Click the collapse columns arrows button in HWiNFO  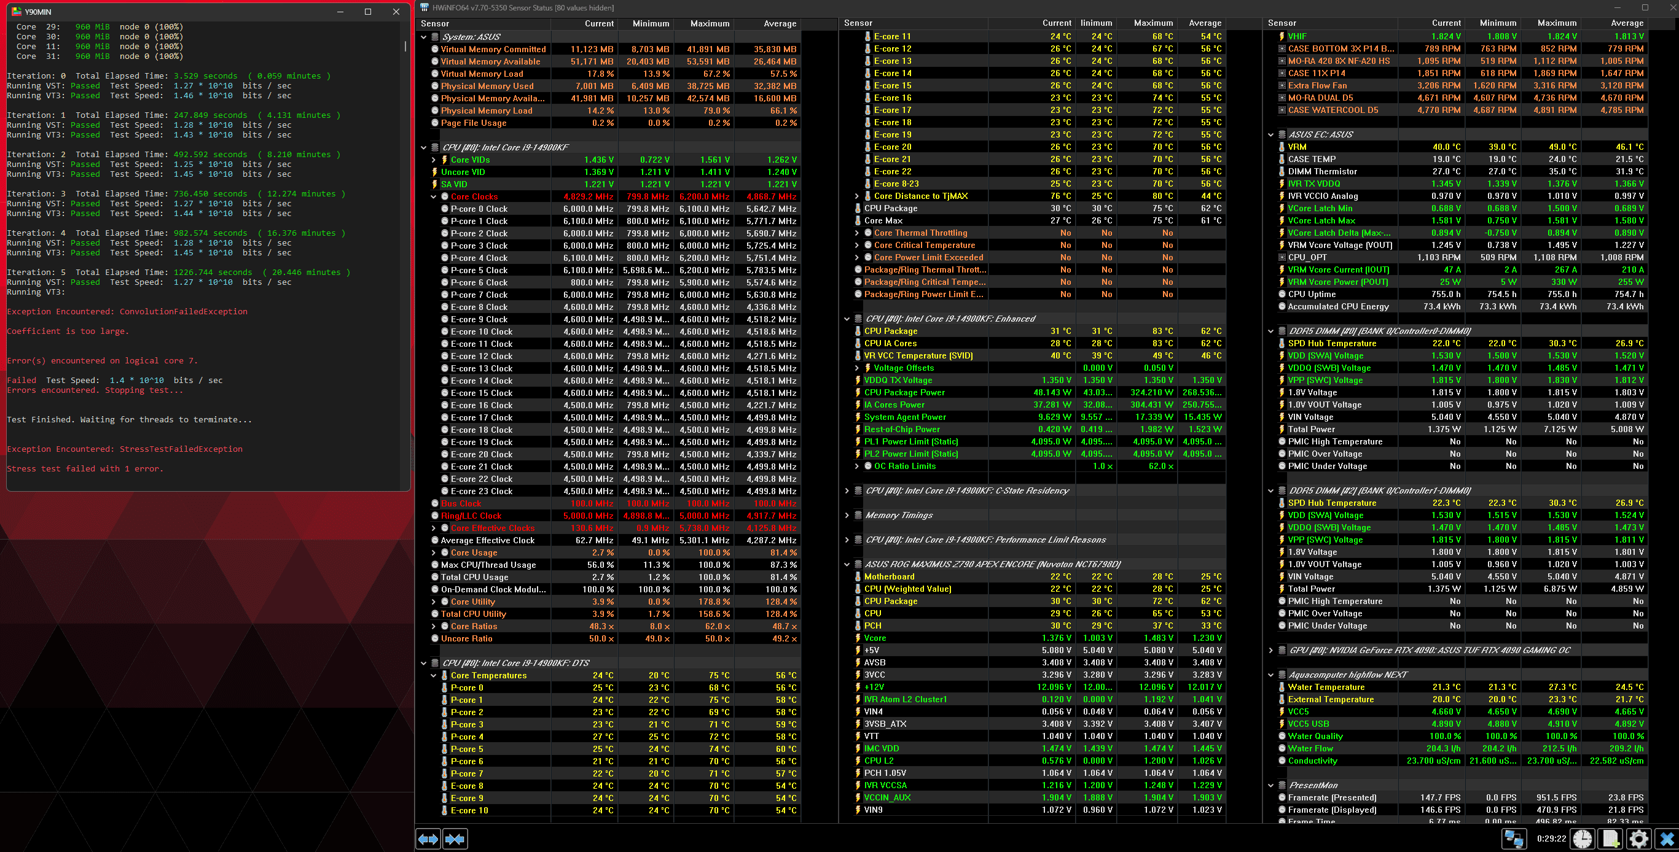456,839
